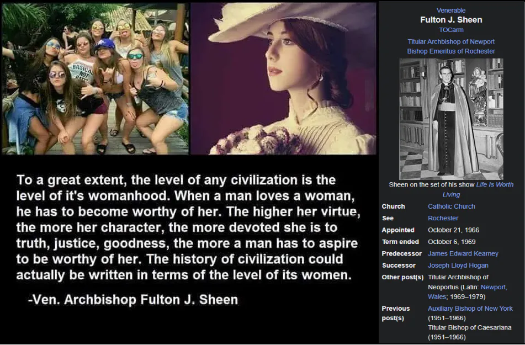Click the quote attribution to Archbishop Sheen
Screen dimensions: 525x345
coord(133,299)
